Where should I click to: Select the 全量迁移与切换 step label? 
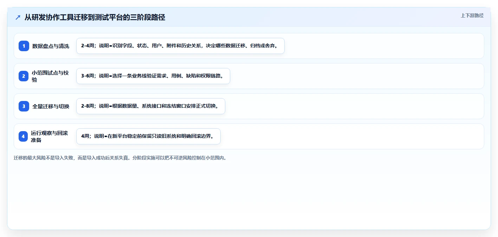tap(51, 106)
